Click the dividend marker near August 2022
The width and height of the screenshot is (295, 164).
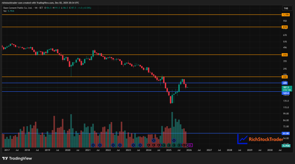click(120, 145)
